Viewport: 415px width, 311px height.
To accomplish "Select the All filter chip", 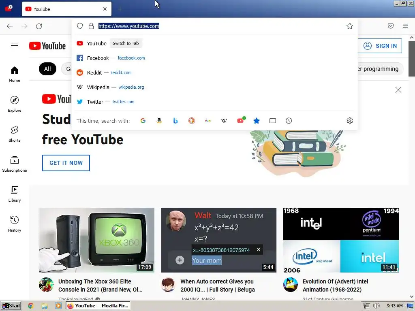I will [x=47, y=69].
